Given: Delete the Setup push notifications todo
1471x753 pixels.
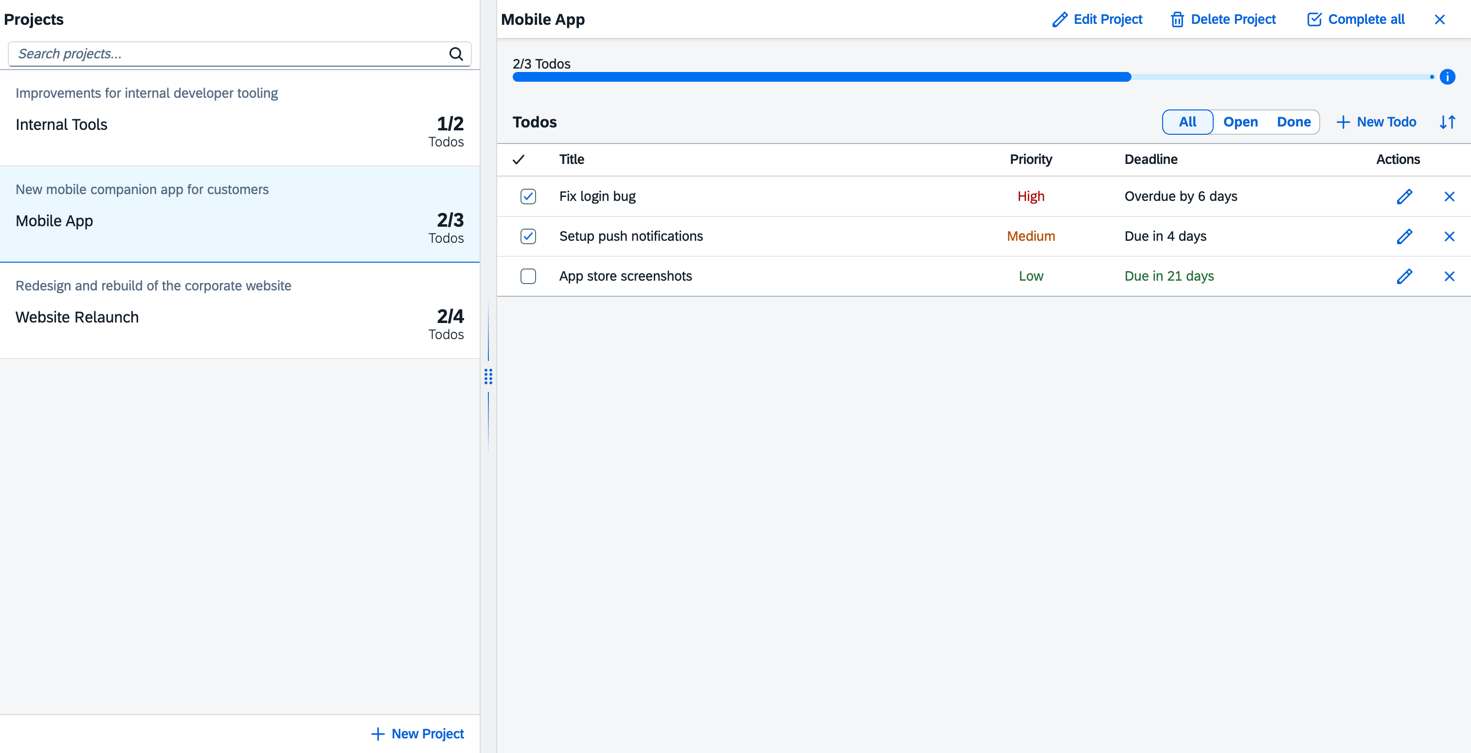Looking at the screenshot, I should (x=1449, y=236).
